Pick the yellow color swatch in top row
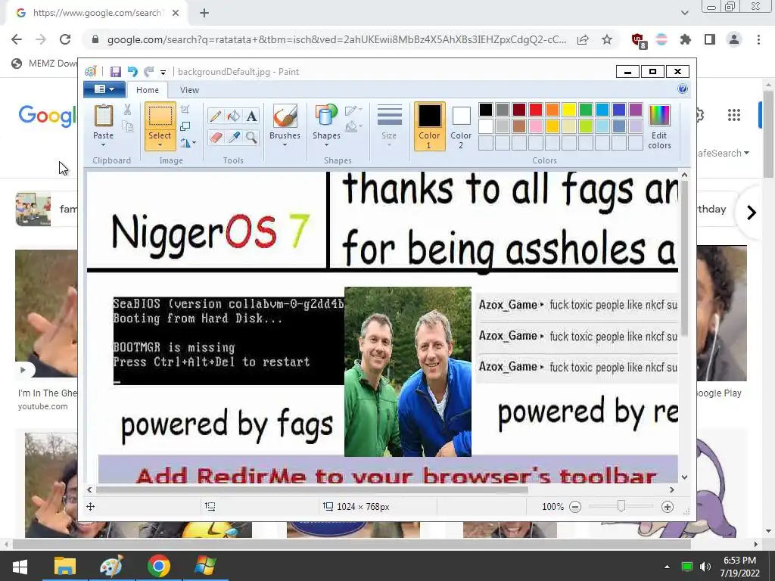 tap(569, 110)
